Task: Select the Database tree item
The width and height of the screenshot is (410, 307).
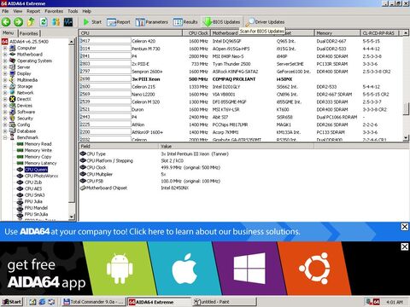Action: [26, 131]
